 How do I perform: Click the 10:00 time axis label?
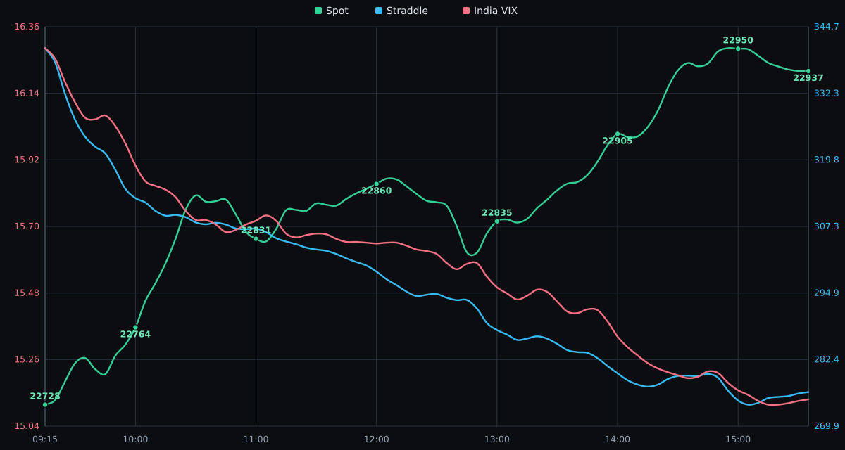(x=135, y=439)
